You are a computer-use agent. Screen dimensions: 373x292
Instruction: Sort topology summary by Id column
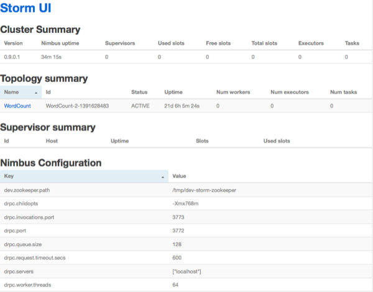[x=48, y=92]
